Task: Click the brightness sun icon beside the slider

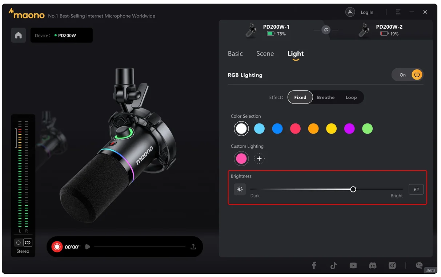Action: (x=240, y=189)
